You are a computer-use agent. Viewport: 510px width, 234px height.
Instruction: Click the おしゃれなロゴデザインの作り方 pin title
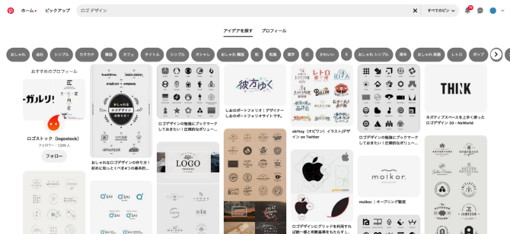[121, 165]
